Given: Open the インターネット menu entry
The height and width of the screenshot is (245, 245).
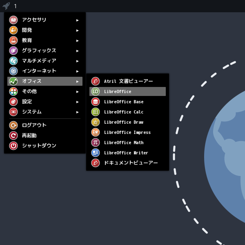Looking at the screenshot, I should [45, 71].
